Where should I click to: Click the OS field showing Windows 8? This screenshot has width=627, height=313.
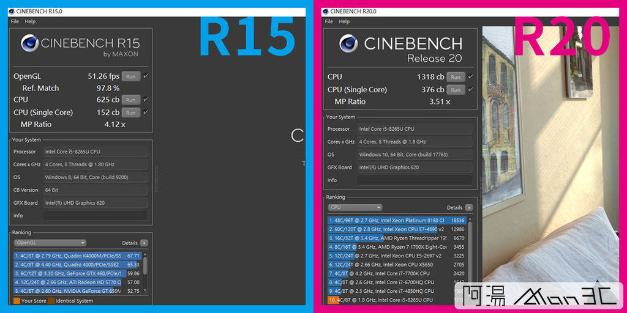[x=95, y=177]
